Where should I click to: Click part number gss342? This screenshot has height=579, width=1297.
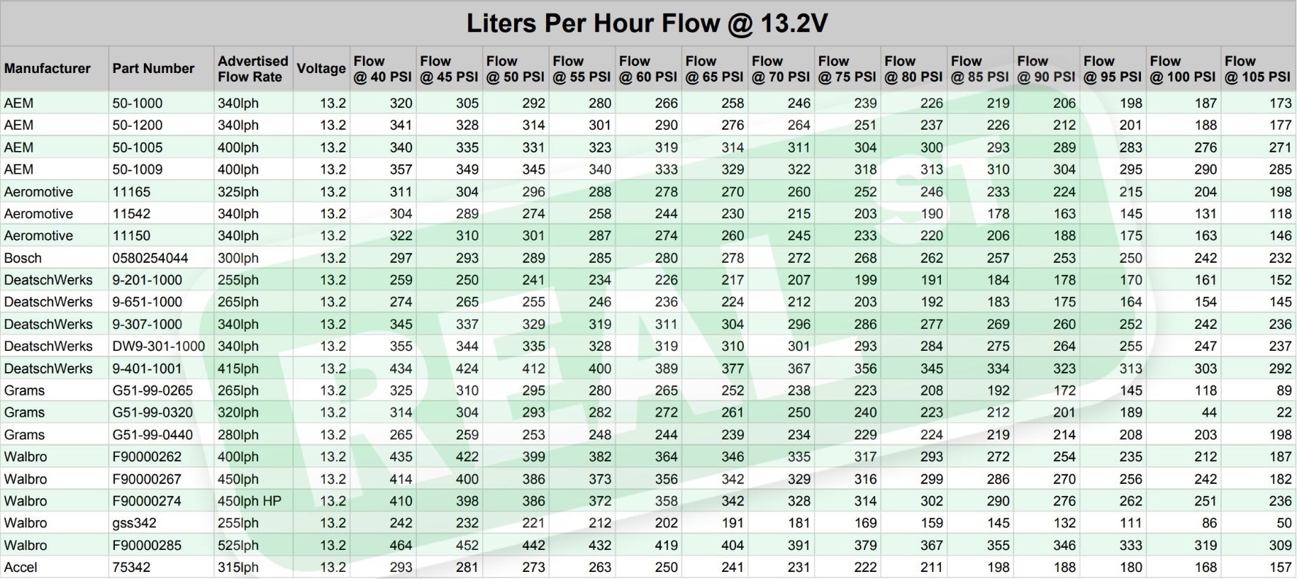(133, 523)
